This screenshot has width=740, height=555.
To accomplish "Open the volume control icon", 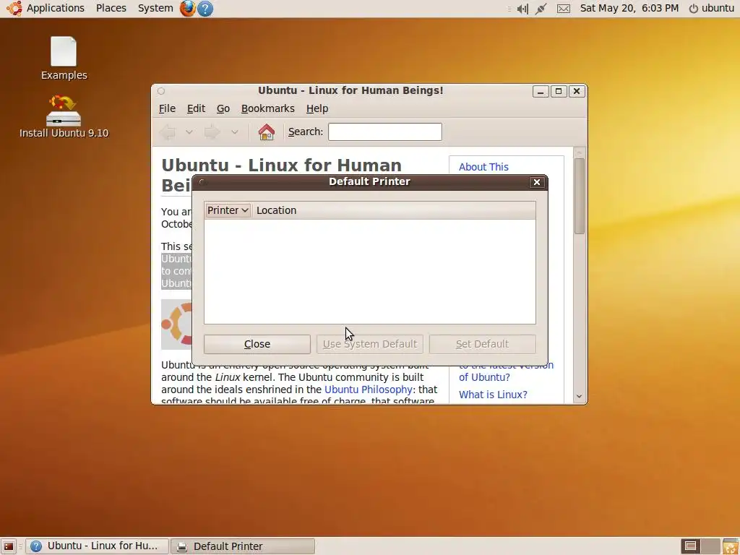I will (522, 9).
